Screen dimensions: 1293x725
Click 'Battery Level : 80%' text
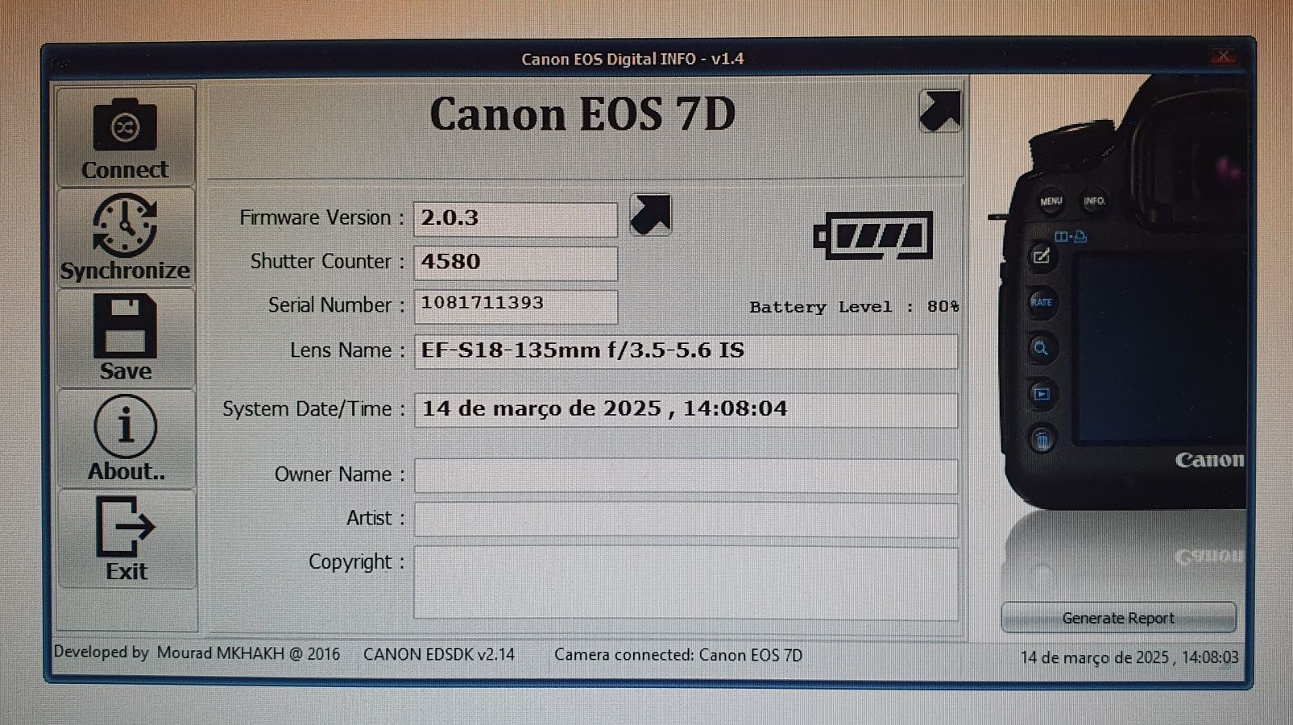click(855, 307)
